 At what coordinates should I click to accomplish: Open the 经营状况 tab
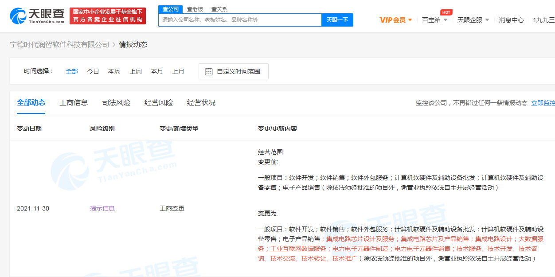[201, 102]
